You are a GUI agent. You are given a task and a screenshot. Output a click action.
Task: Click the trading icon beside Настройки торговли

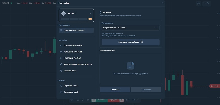pos(61,52)
